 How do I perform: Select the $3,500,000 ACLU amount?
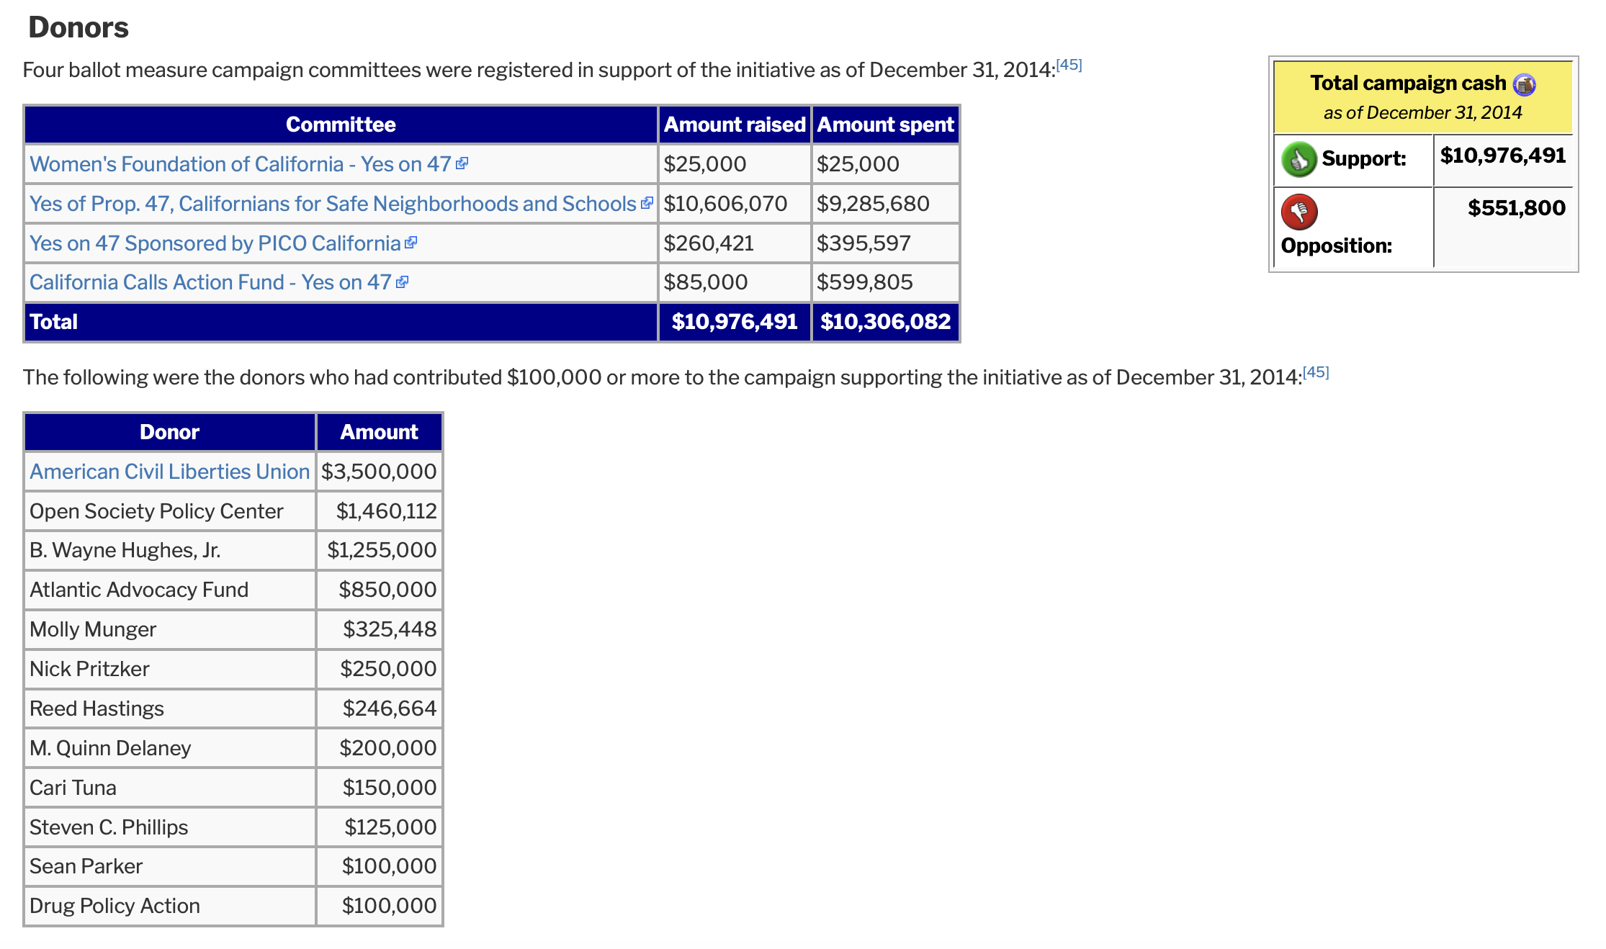pyautogui.click(x=380, y=472)
